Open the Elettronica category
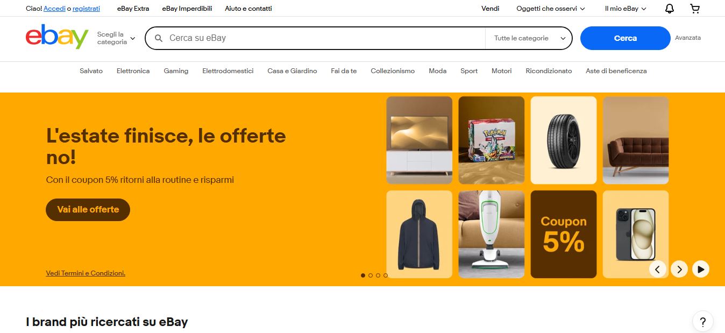Image resolution: width=725 pixels, height=333 pixels. point(133,71)
